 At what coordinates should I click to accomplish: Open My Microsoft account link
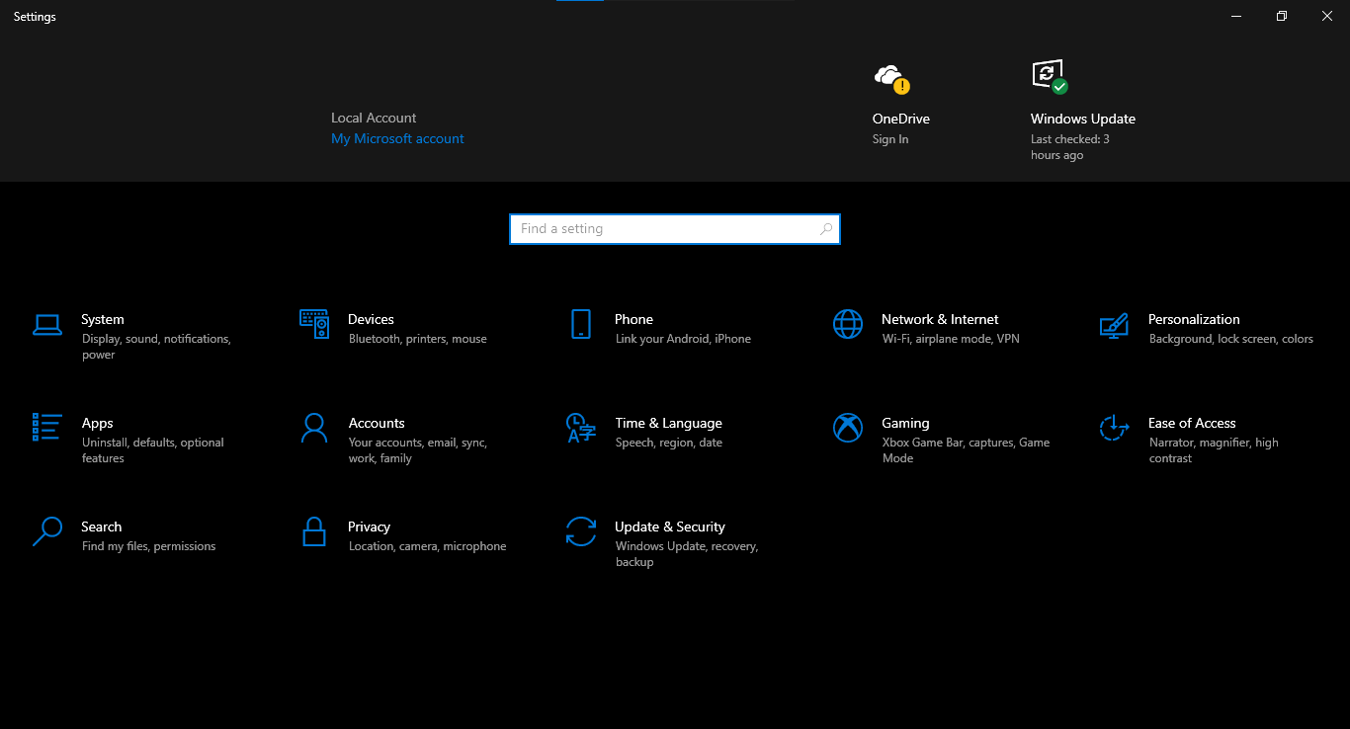[x=397, y=138]
